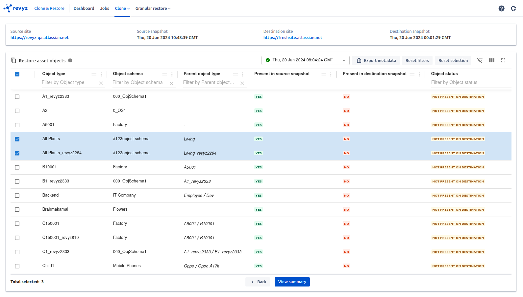Click the Object status column header
Viewport: 523px width, 297px height.
pyautogui.click(x=444, y=74)
